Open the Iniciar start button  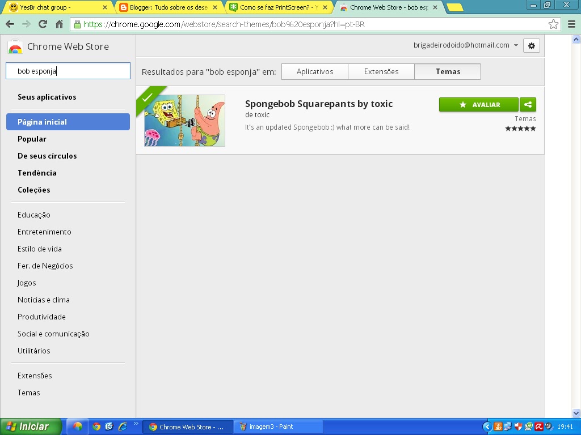click(31, 427)
